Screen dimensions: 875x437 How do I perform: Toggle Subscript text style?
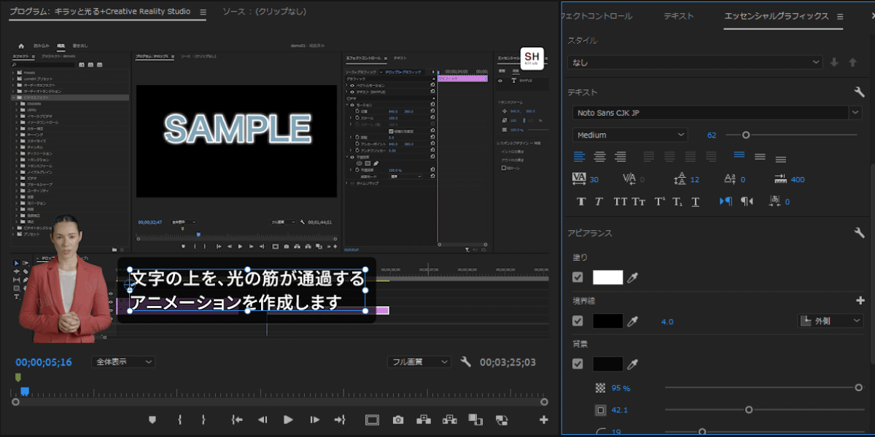[677, 202]
